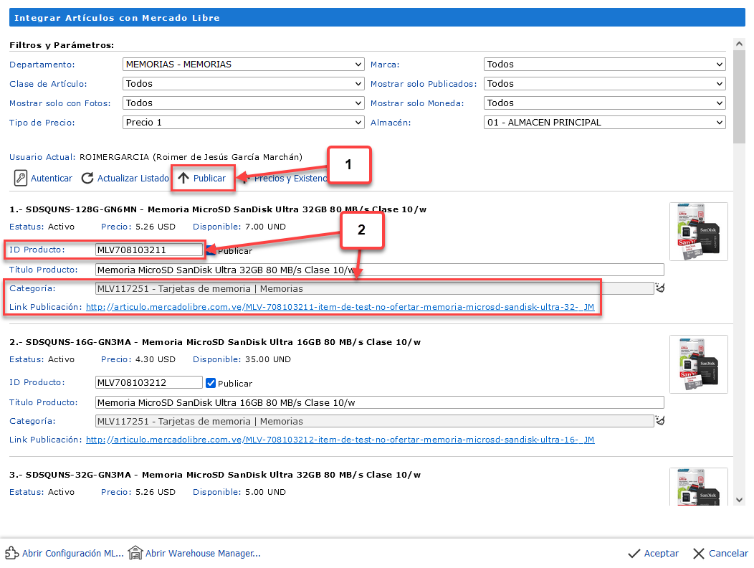Open Abrir Configuración ML puzzle icon

point(11,553)
